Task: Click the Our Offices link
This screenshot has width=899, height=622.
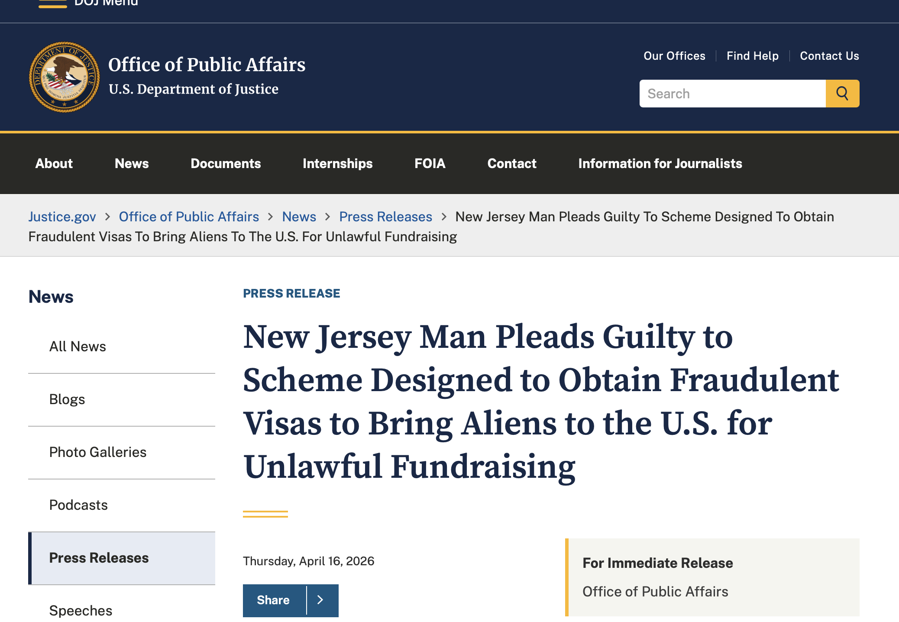Action: pos(674,56)
